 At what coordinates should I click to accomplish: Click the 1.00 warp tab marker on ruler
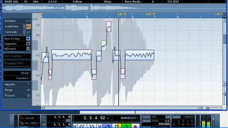120,14
